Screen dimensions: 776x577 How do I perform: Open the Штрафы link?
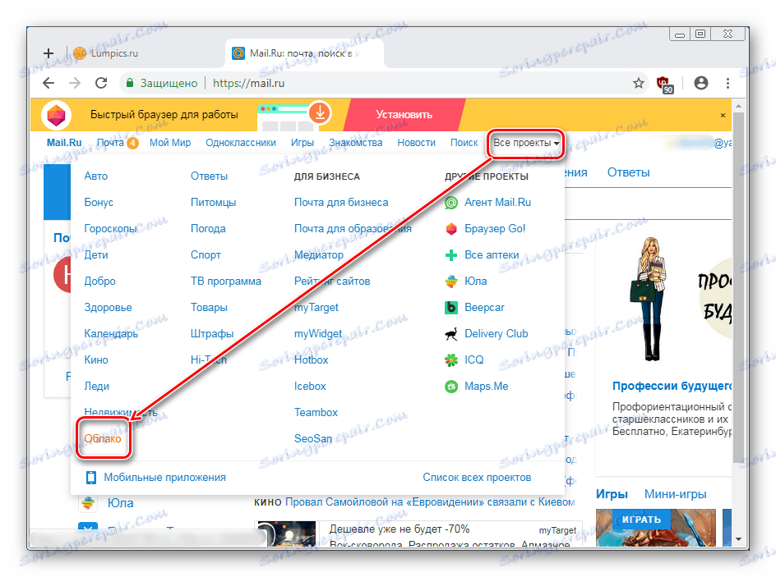(212, 334)
